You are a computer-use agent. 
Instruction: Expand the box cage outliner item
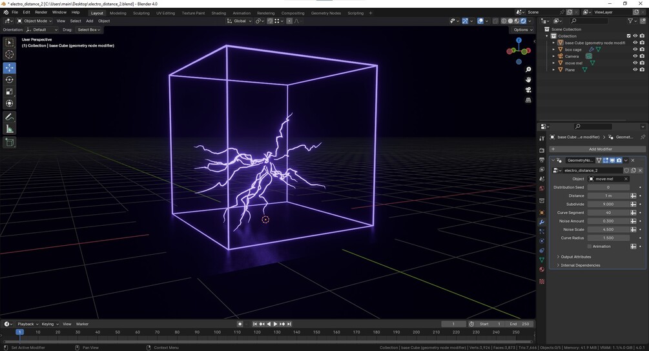[x=554, y=50]
